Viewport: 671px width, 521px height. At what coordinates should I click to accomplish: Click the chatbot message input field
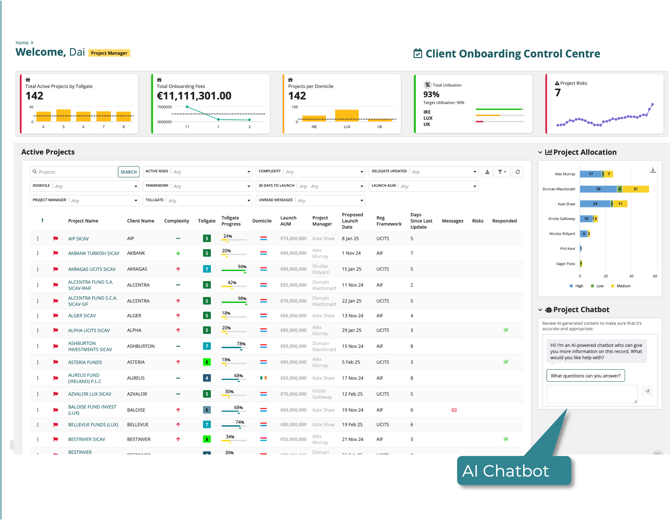point(591,394)
